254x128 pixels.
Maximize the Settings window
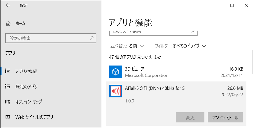pos(232,5)
